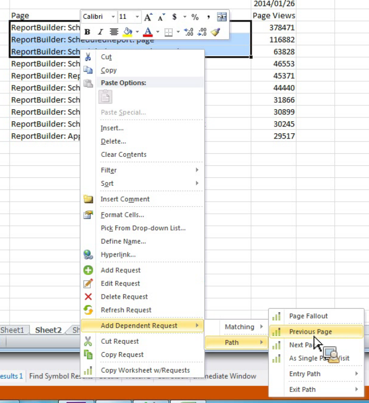The width and height of the screenshot is (369, 403).
Task: Open the accounting format dropdown arrow
Action: (x=184, y=17)
